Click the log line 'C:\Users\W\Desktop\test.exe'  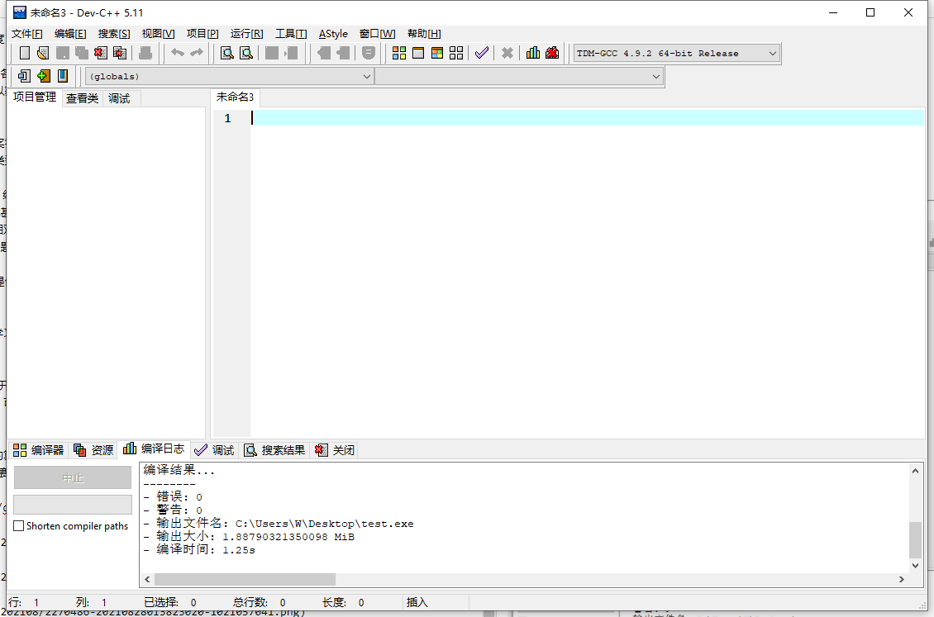coord(279,524)
